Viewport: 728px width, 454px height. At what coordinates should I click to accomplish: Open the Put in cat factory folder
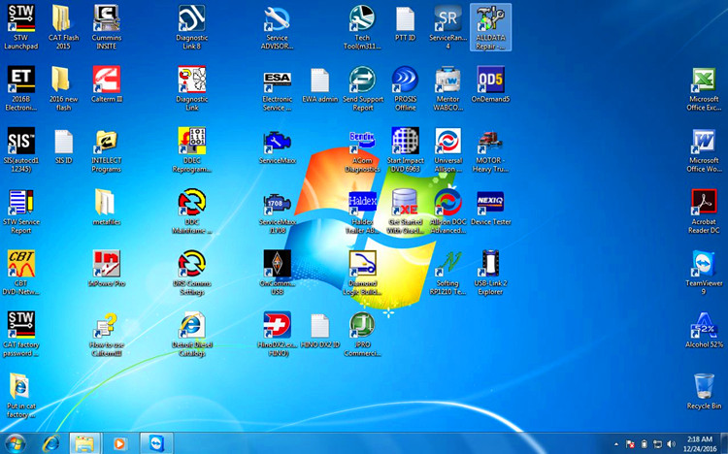[x=21, y=395]
